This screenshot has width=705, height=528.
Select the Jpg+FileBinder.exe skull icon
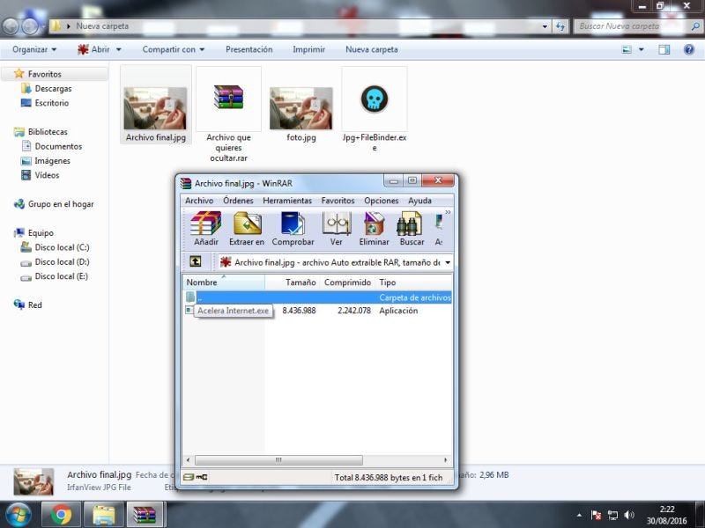coord(374,99)
